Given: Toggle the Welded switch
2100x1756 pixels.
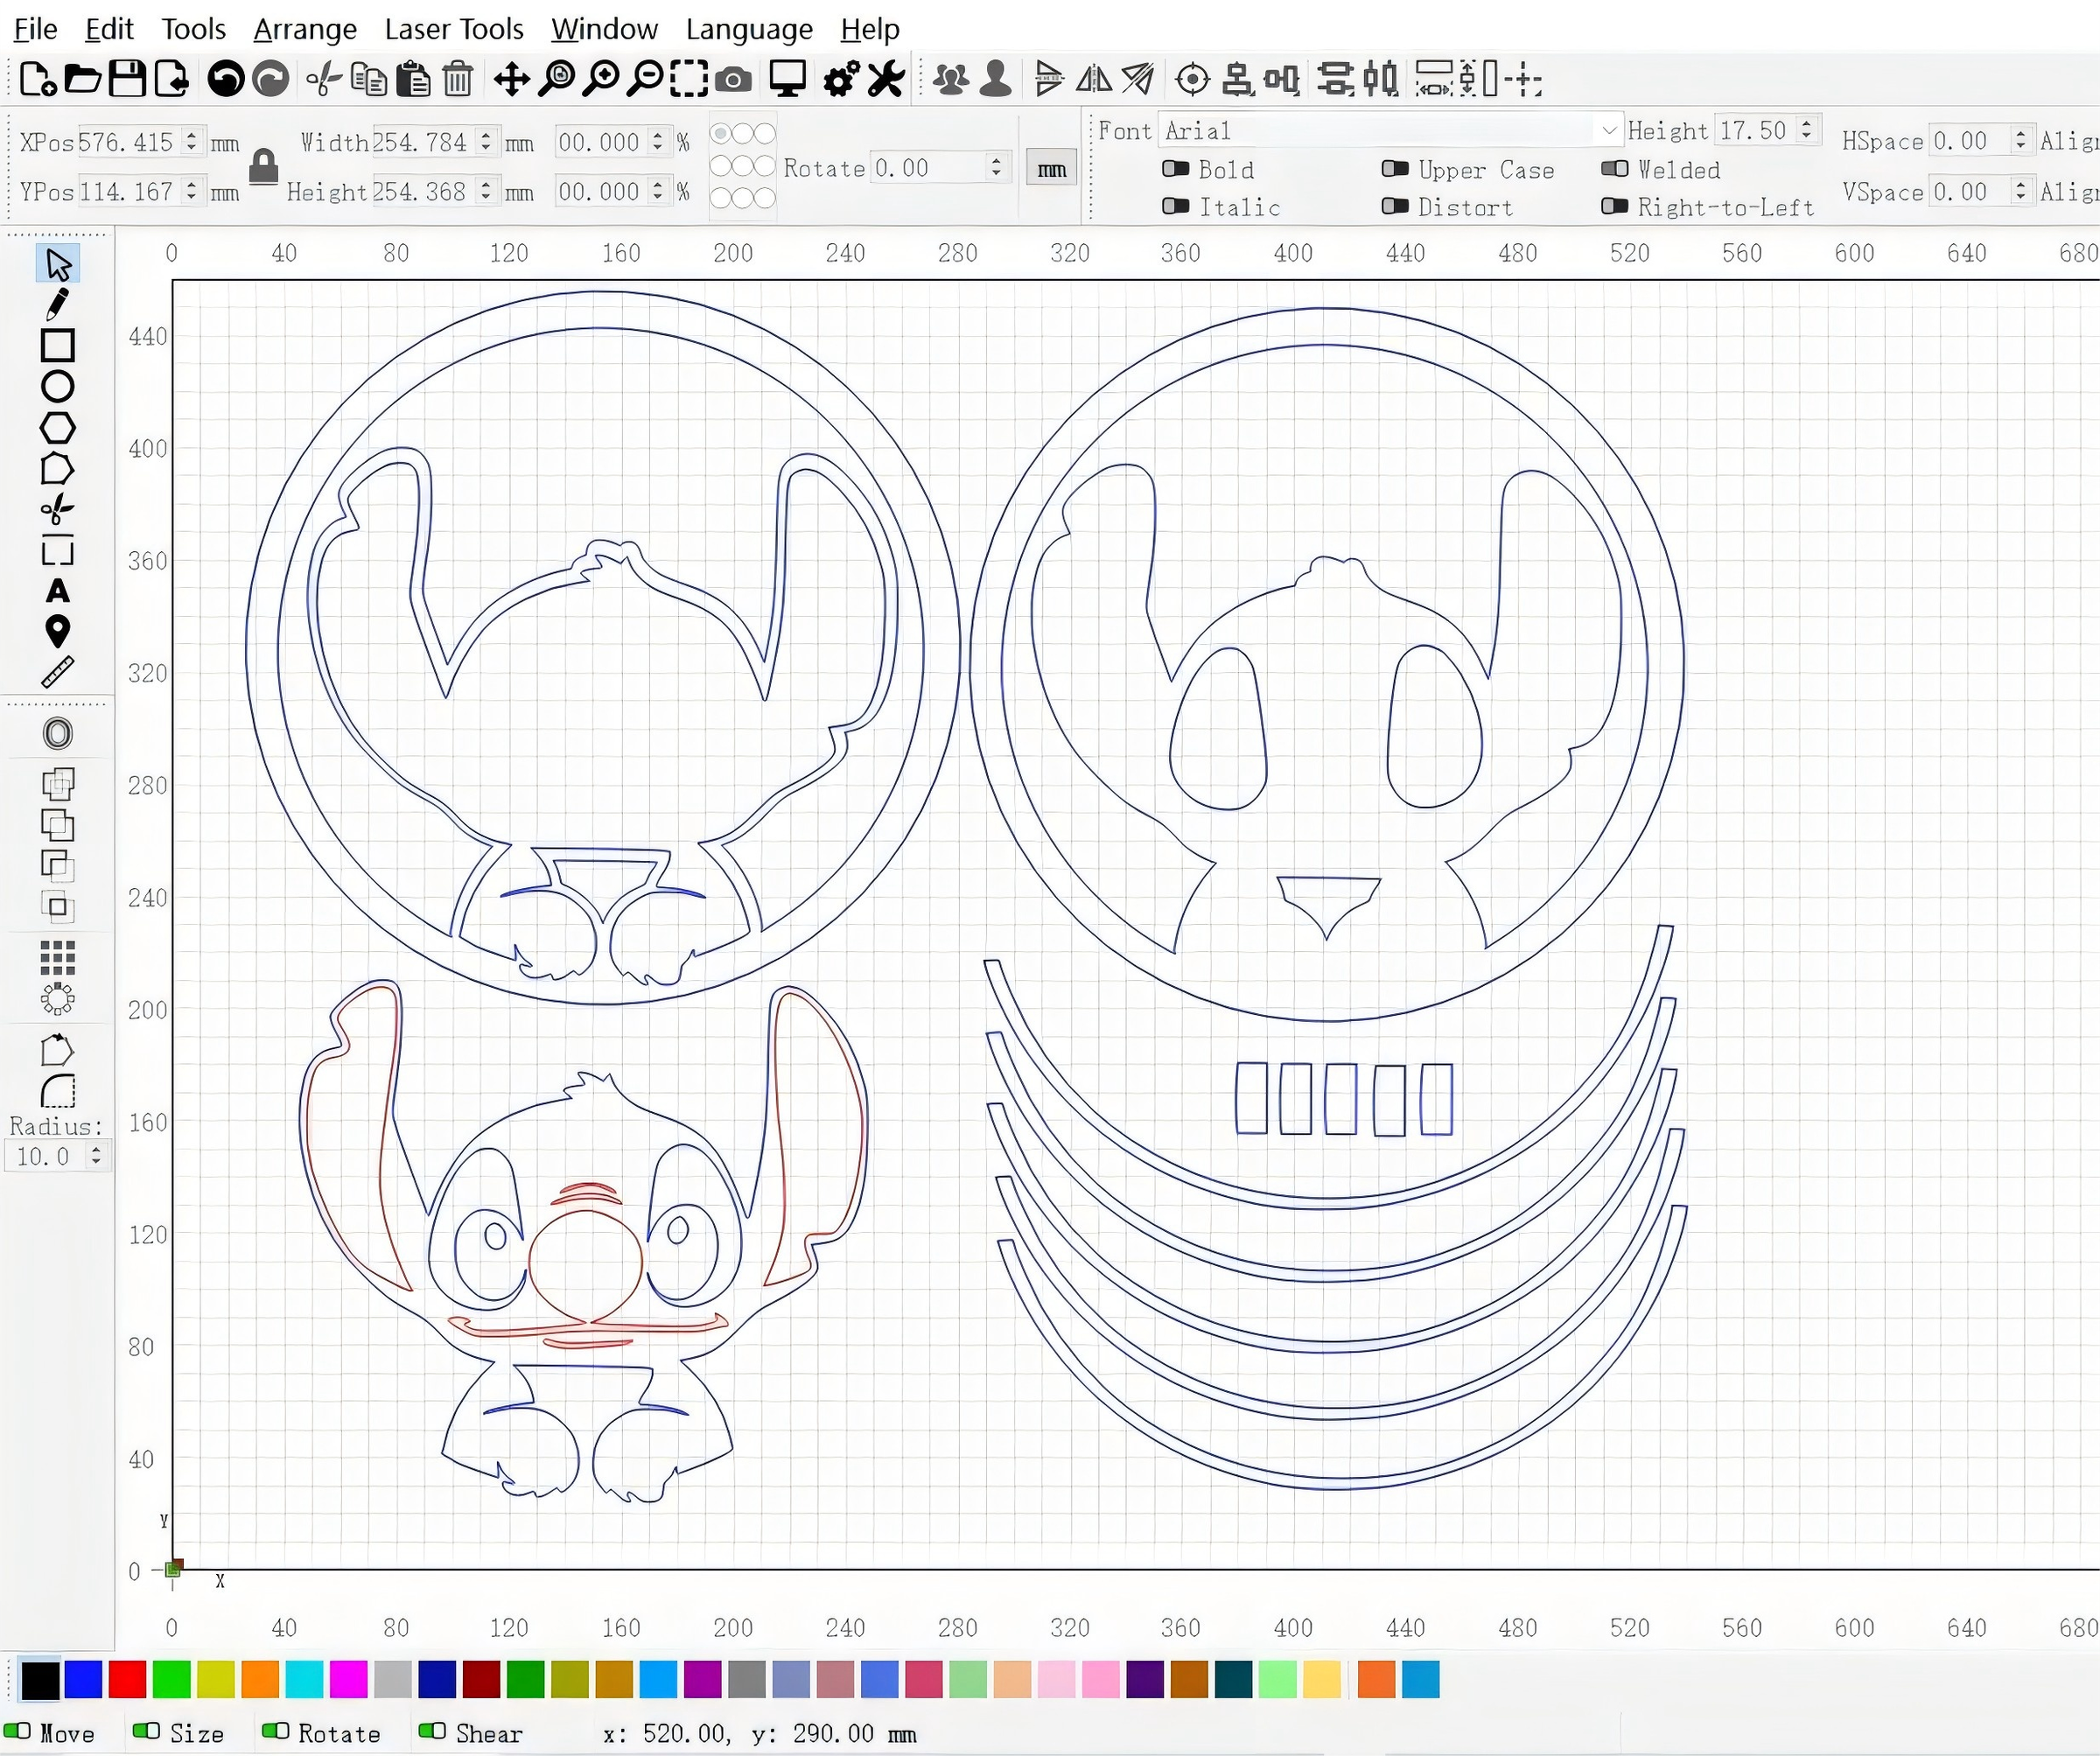Looking at the screenshot, I should point(1614,169).
